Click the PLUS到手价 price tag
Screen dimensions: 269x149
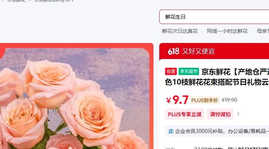204,100
